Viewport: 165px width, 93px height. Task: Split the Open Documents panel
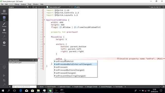[x=33, y=60]
